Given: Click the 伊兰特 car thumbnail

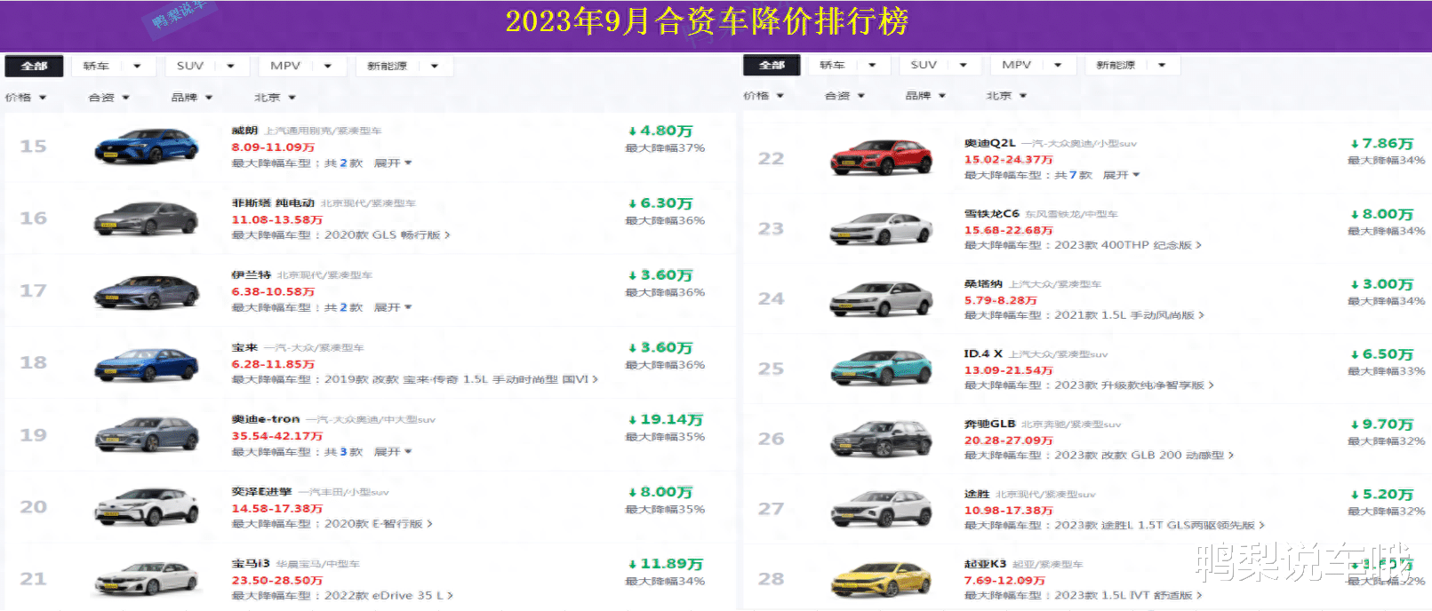Looking at the screenshot, I should click(x=147, y=291).
